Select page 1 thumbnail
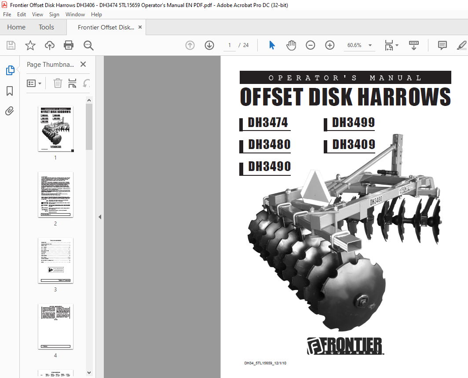Viewport: 468px width, 378px height. pos(55,129)
